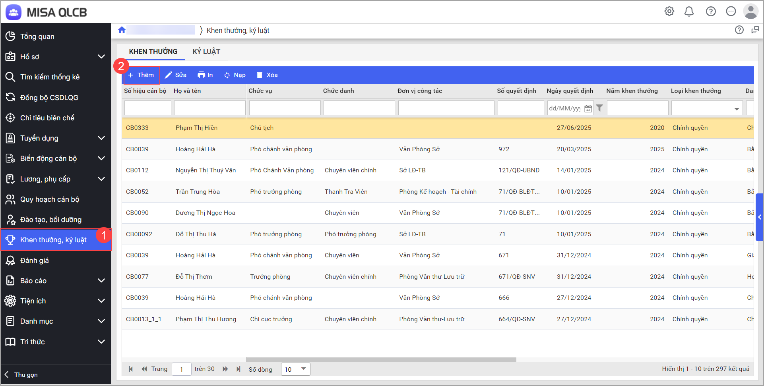The height and width of the screenshot is (386, 764).
Task: Click the Chức vụ filter field
Action: point(285,108)
